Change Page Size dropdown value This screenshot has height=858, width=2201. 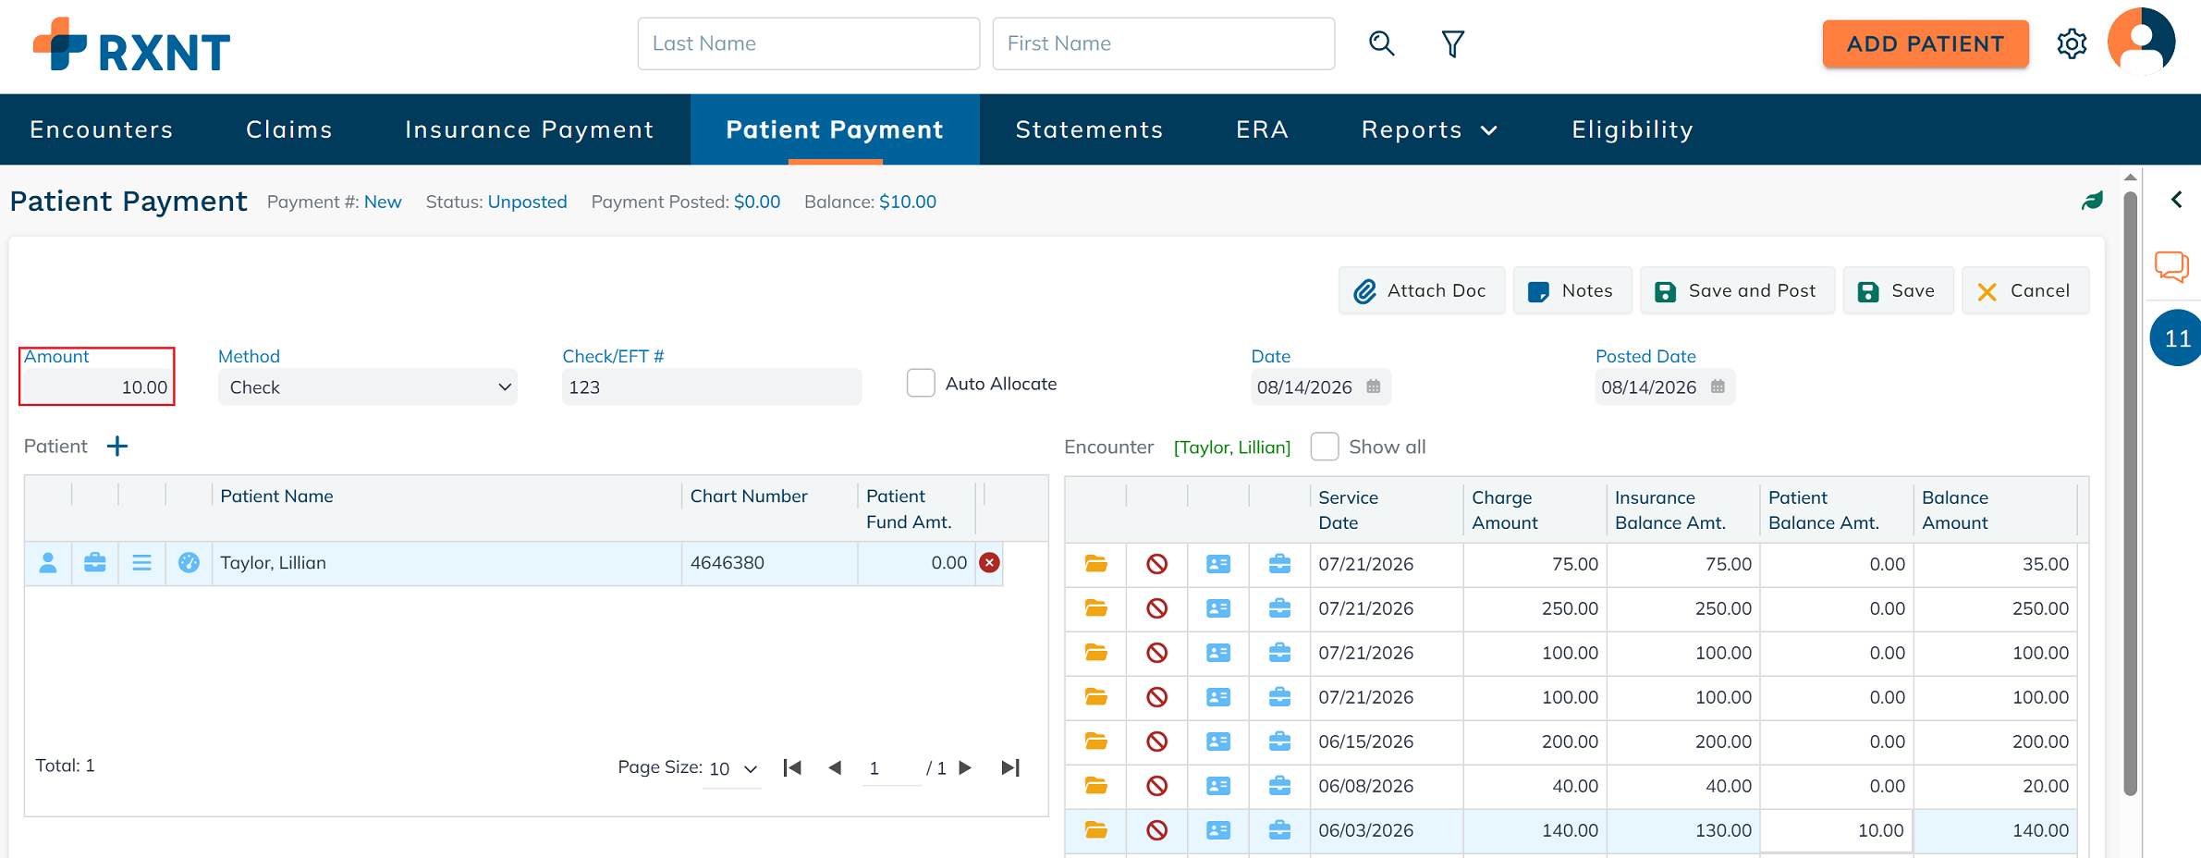[x=733, y=768]
